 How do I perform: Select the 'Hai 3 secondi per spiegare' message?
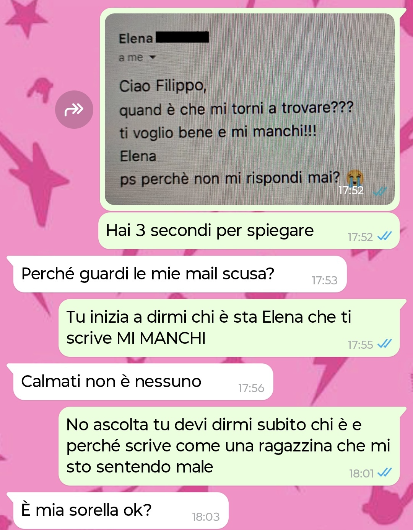tap(249, 231)
